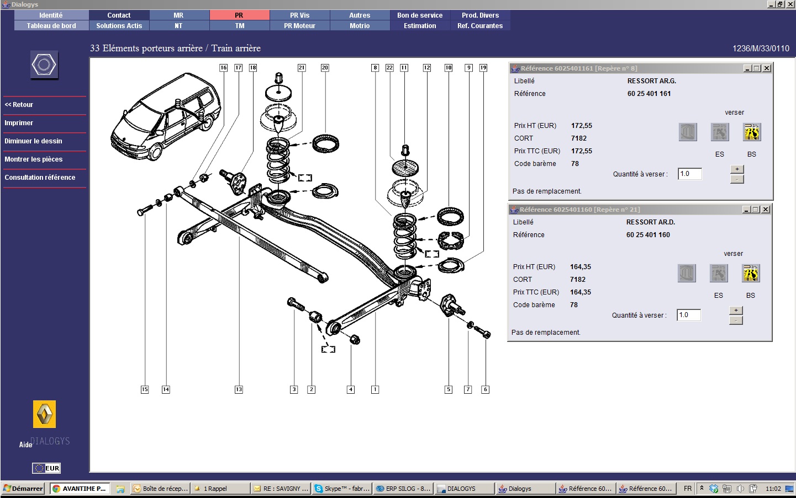Open the PR Moteur tab
The image size is (796, 498).
[x=299, y=26]
